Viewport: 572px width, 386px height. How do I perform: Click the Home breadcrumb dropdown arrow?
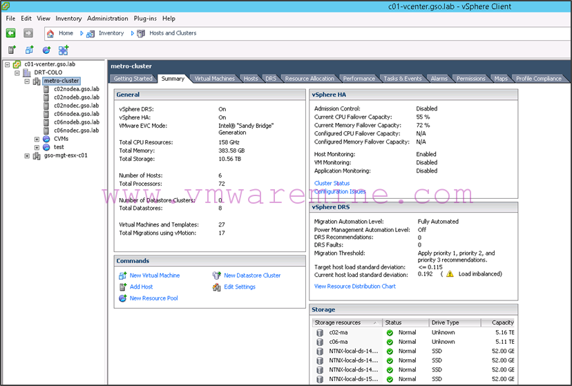(x=82, y=34)
